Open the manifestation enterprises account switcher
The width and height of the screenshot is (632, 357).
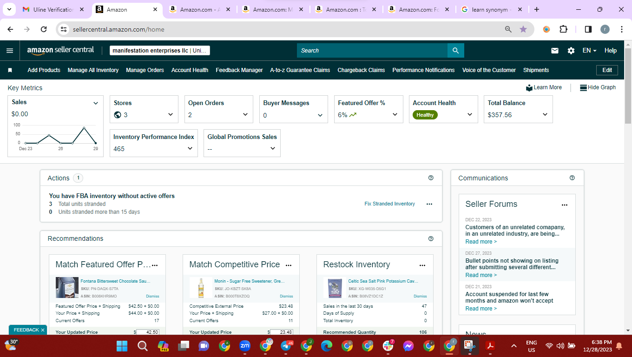(x=160, y=51)
